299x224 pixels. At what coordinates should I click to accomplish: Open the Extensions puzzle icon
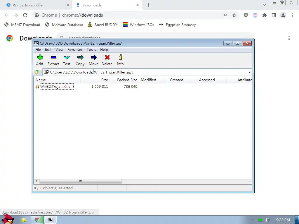coord(265,15)
